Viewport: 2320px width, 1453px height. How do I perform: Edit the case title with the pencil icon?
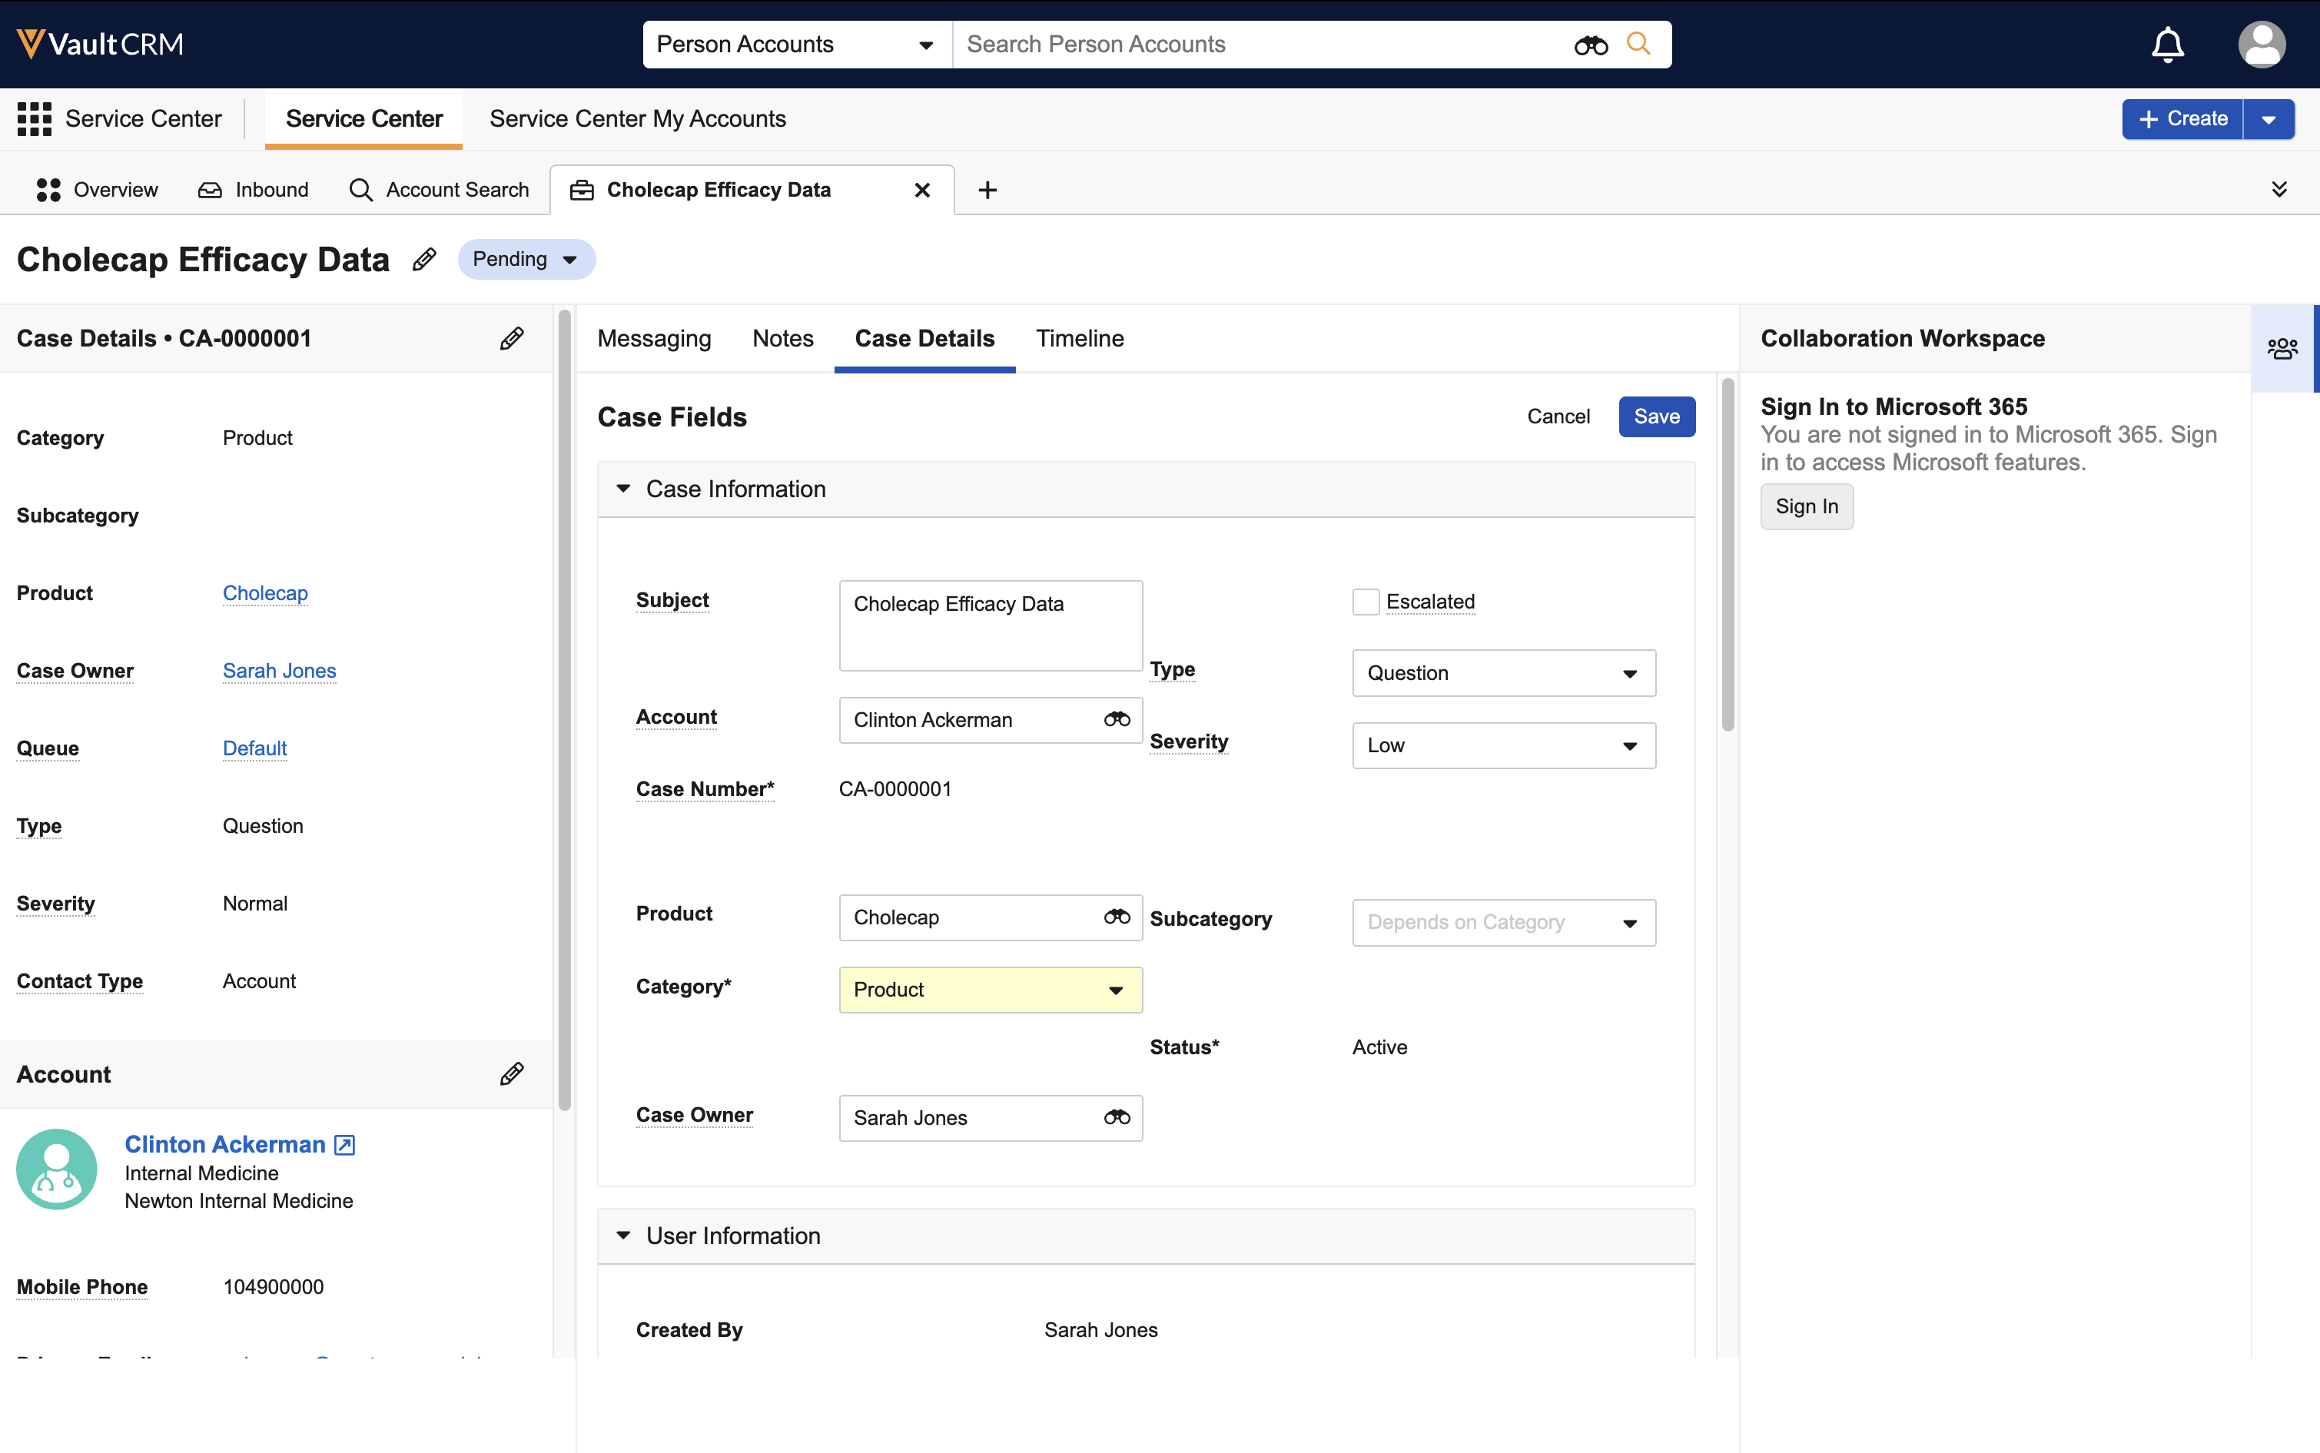[x=424, y=260]
